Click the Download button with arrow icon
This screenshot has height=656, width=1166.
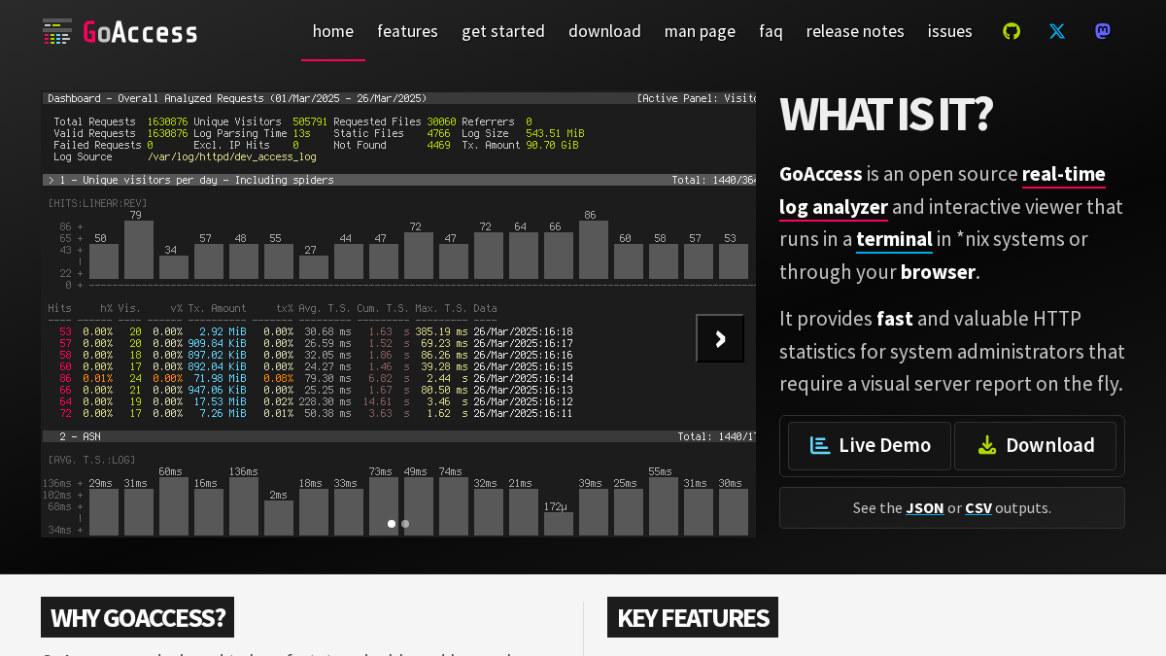tap(1035, 446)
